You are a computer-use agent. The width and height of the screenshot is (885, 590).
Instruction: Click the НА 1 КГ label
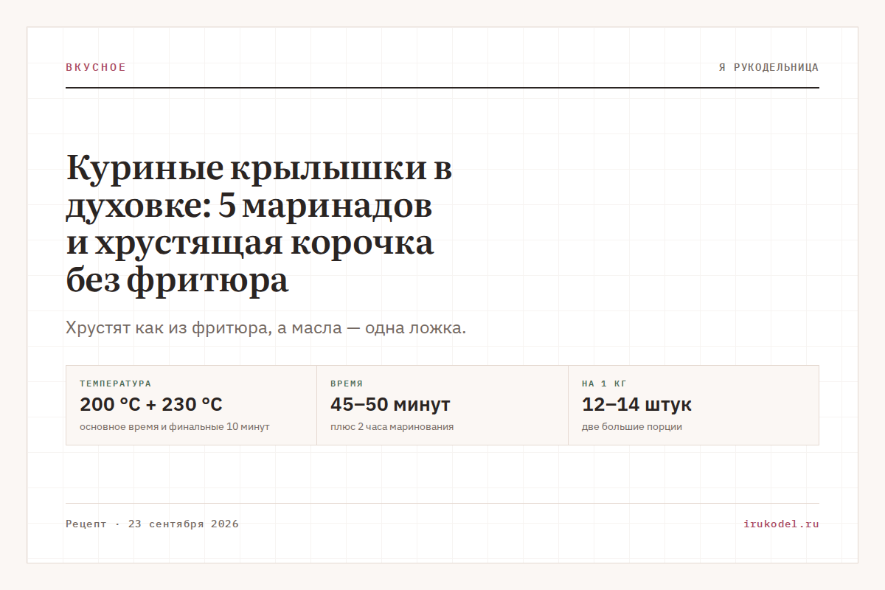(604, 383)
